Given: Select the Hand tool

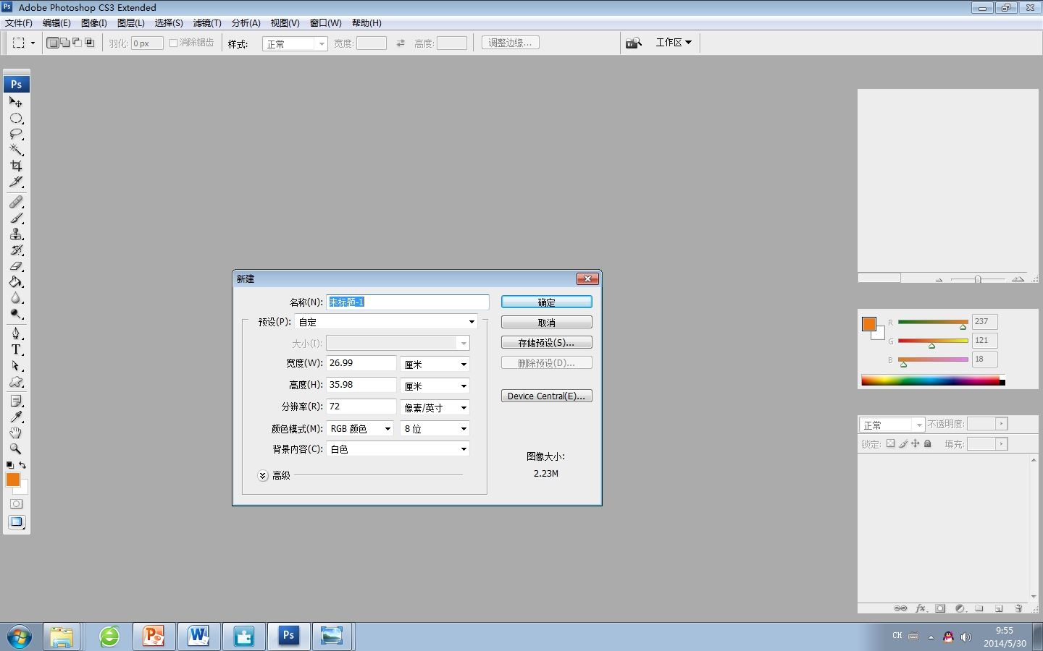Looking at the screenshot, I should tap(16, 433).
